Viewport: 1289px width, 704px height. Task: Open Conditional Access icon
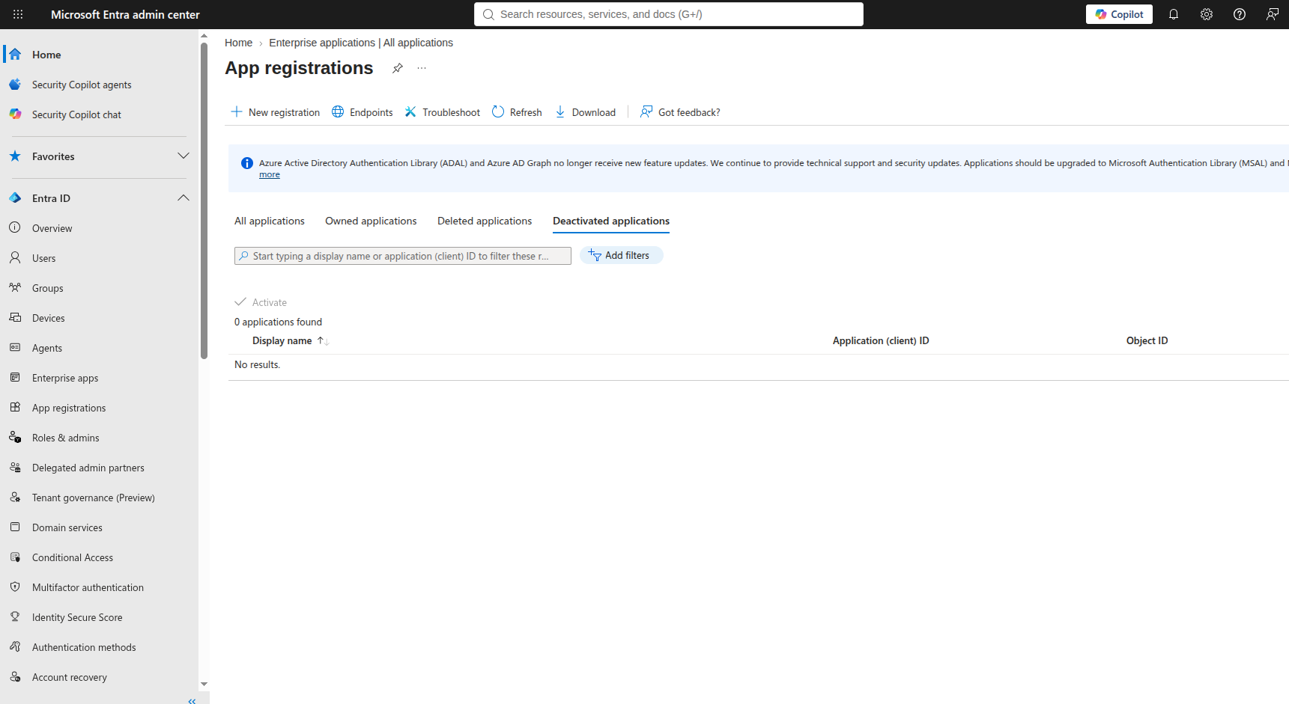pyautogui.click(x=15, y=557)
